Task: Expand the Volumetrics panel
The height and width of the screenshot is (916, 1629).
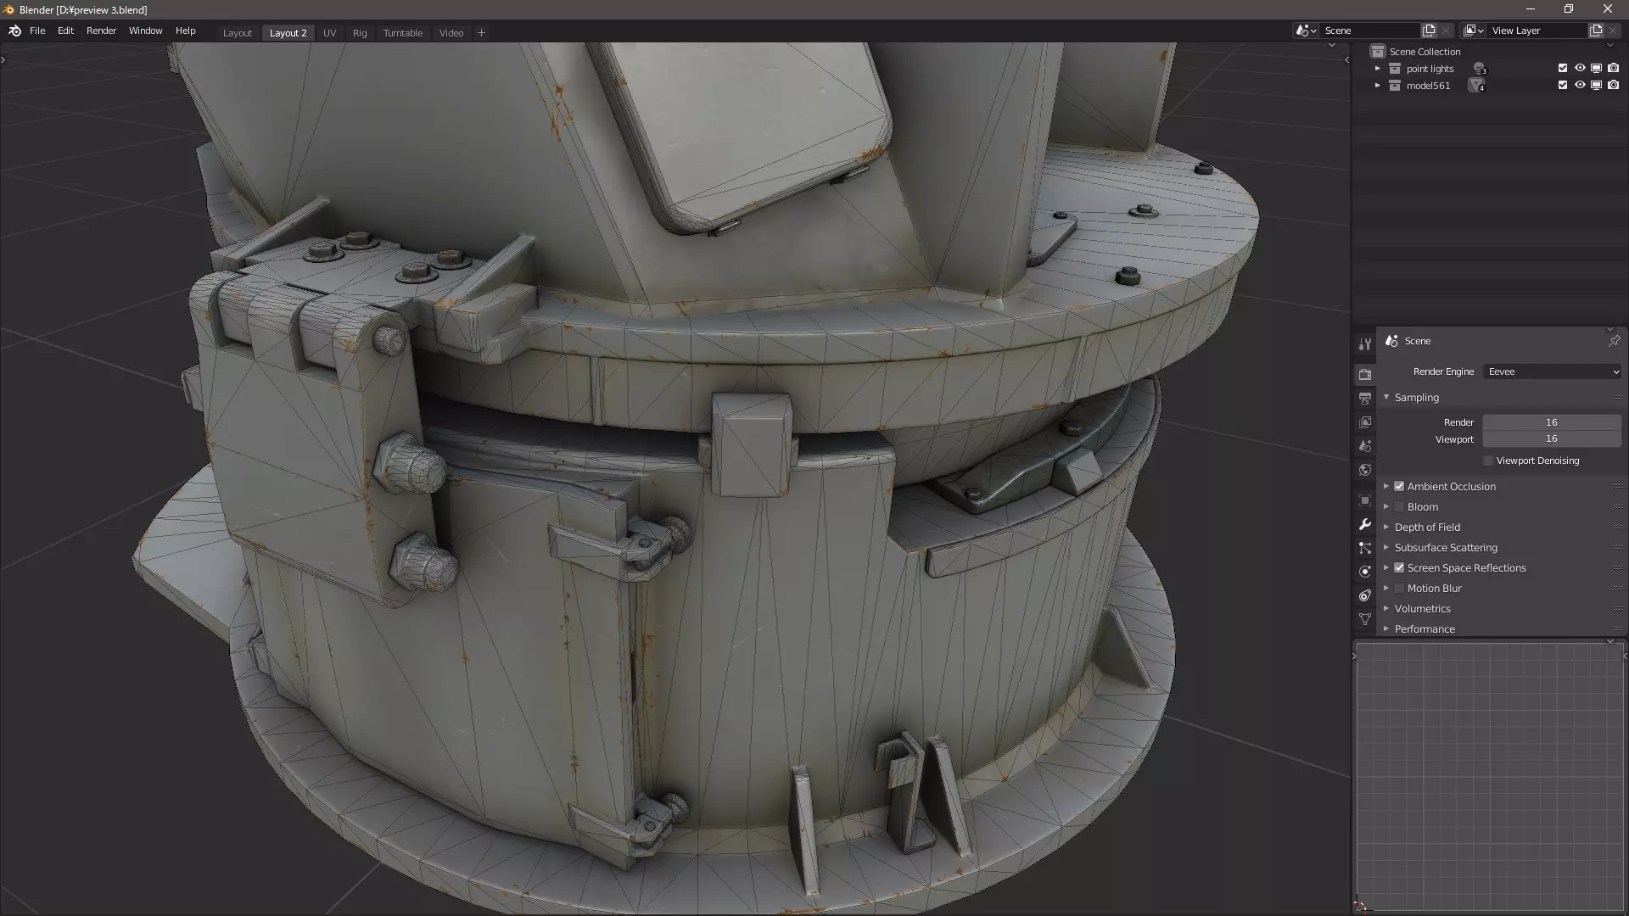Action: (1386, 608)
